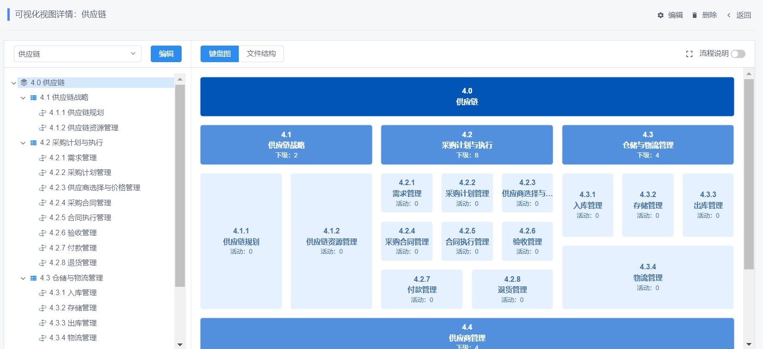Viewport: 763px width, 349px height.
Task: Click the process icon of 4.3.2 存储管理
Action: (x=42, y=308)
